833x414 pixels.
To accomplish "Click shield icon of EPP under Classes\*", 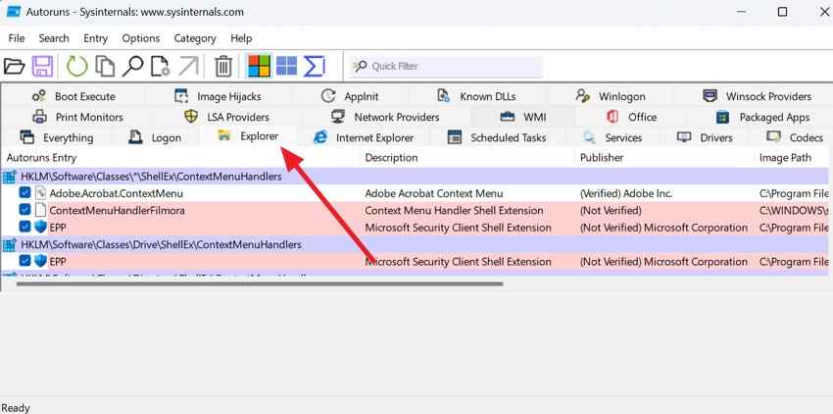I will point(41,228).
